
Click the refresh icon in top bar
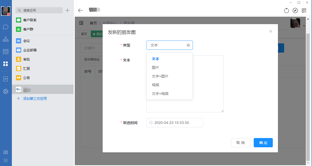pos(286,11)
